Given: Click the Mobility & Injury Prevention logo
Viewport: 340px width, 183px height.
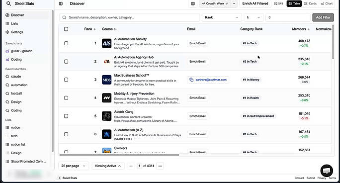Looking at the screenshot, I should [x=107, y=98].
